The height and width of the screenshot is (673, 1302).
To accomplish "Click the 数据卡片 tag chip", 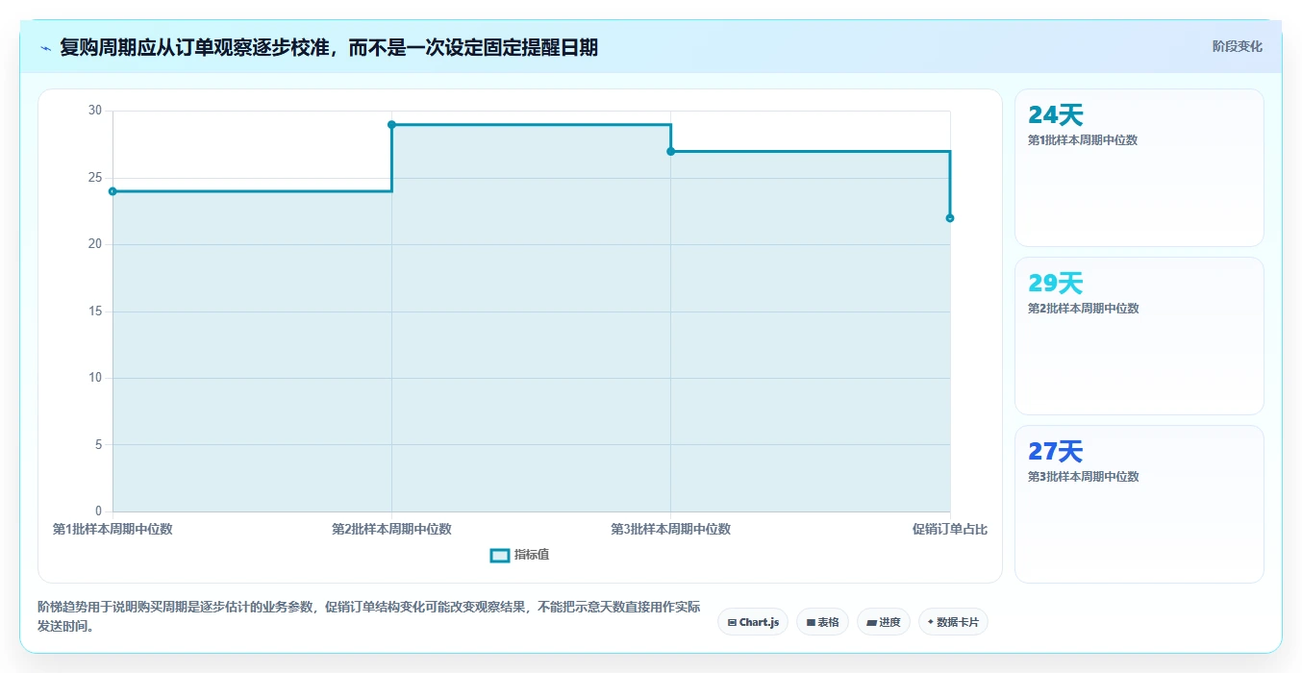I will pos(953,622).
